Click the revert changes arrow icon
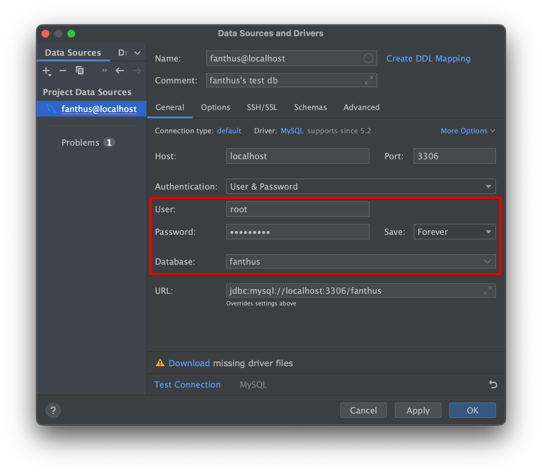 click(493, 384)
